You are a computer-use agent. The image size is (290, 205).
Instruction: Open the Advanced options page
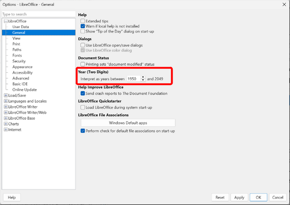[x=21, y=79]
